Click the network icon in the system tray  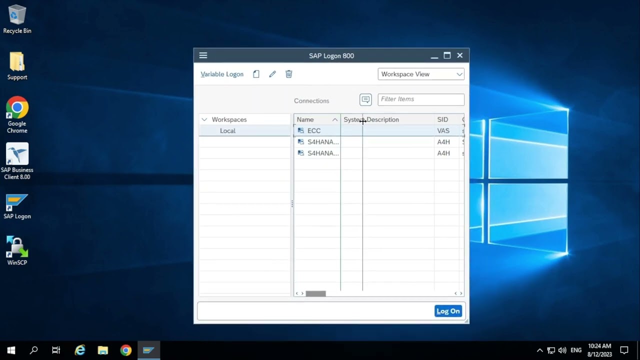551,350
